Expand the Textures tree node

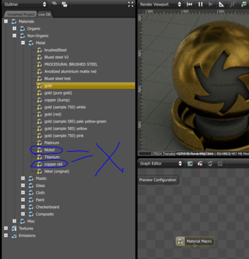click(6, 228)
